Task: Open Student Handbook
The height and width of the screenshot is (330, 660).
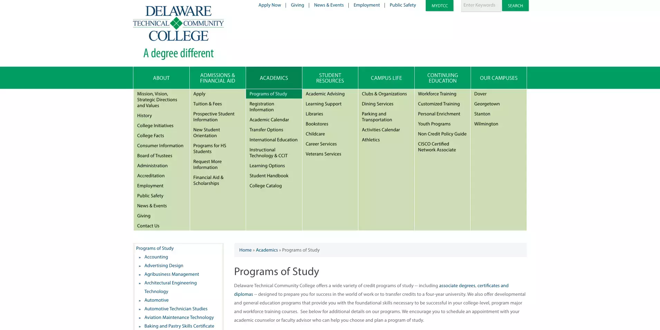Action: [269, 176]
